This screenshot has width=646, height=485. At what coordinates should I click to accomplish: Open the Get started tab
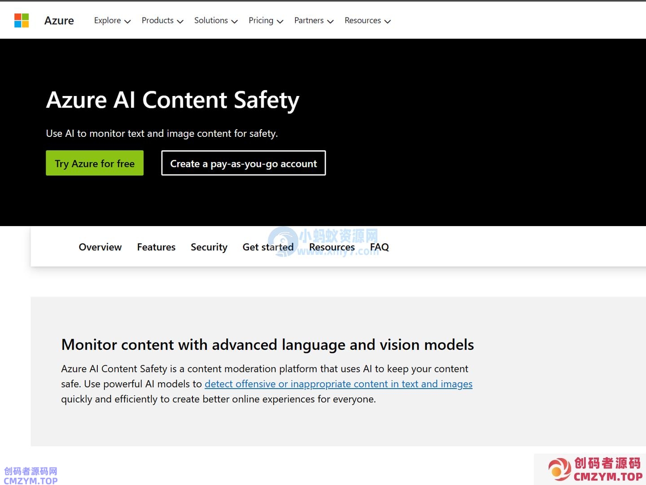pyautogui.click(x=268, y=247)
